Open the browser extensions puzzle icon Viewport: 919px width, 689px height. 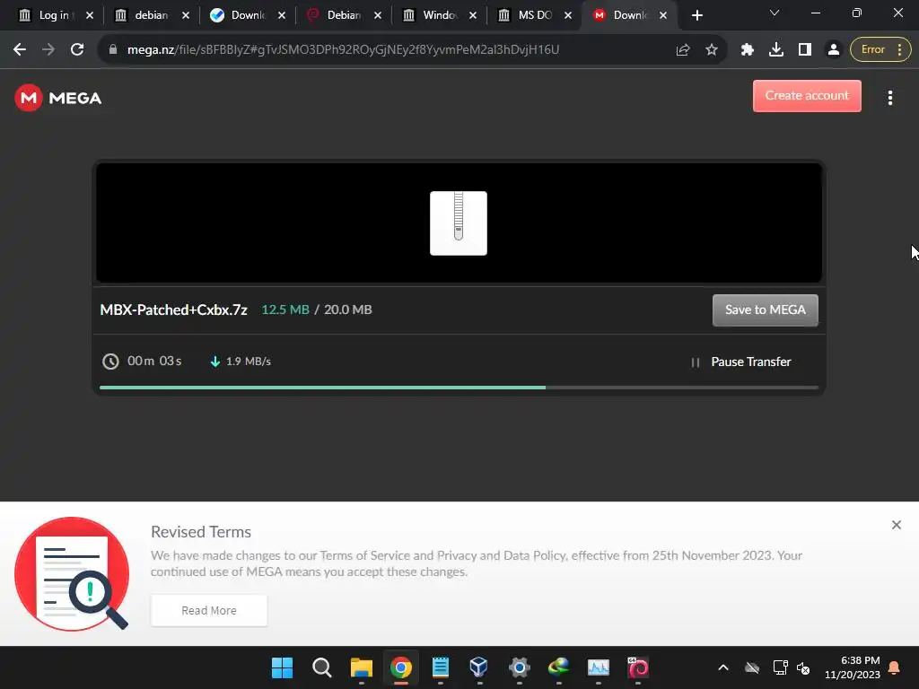click(x=747, y=50)
